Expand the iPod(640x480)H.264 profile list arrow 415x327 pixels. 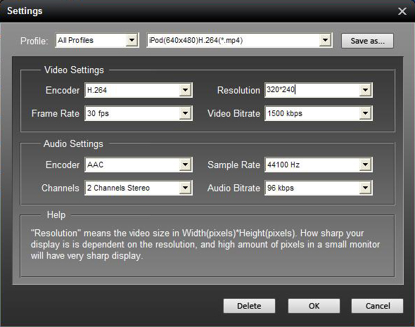(325, 41)
